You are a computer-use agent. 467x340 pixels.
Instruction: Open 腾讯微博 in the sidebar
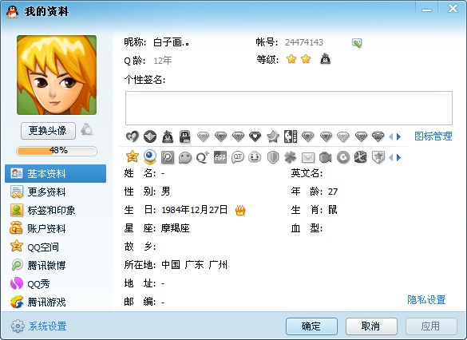pos(55,265)
